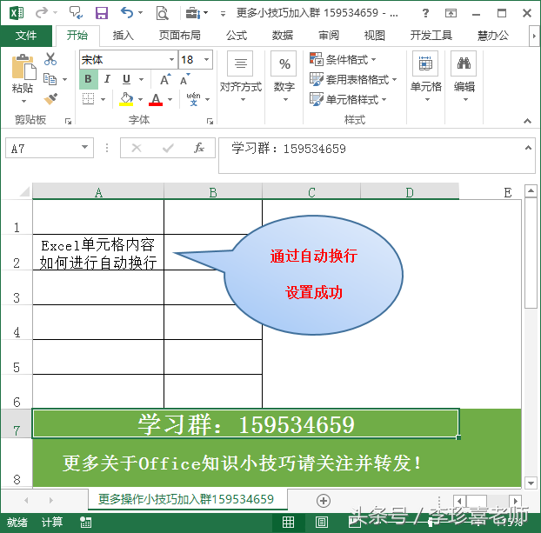This screenshot has width=541, height=533.
Task: Click the formula bar text 学习群: 159534659
Action: click(x=289, y=149)
